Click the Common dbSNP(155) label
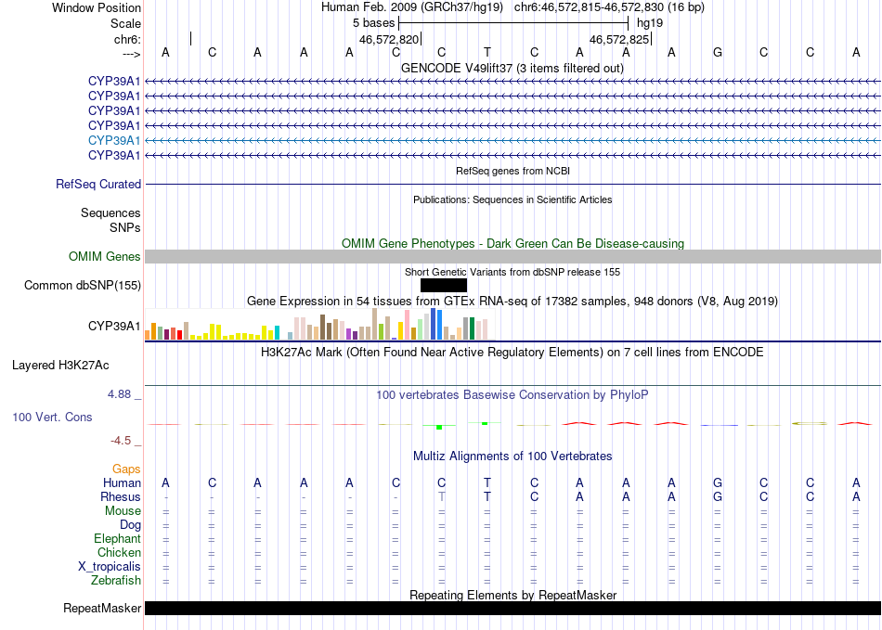882x630 pixels. tap(82, 286)
